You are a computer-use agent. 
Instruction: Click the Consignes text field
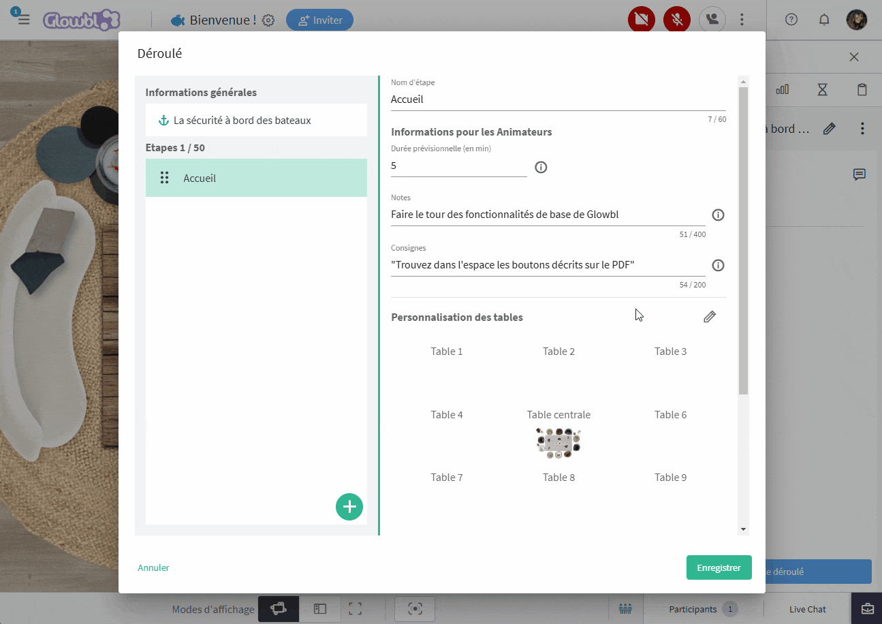(548, 266)
